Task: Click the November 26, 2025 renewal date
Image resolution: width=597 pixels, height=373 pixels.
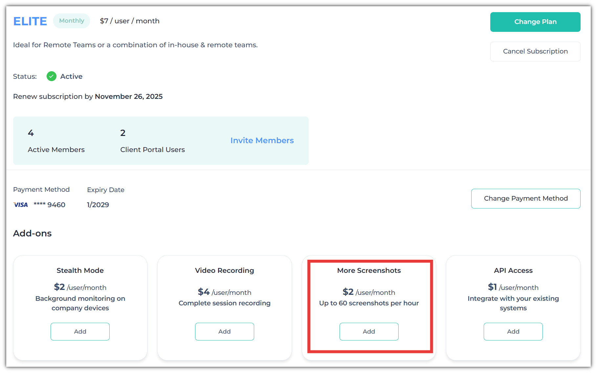Action: click(129, 97)
